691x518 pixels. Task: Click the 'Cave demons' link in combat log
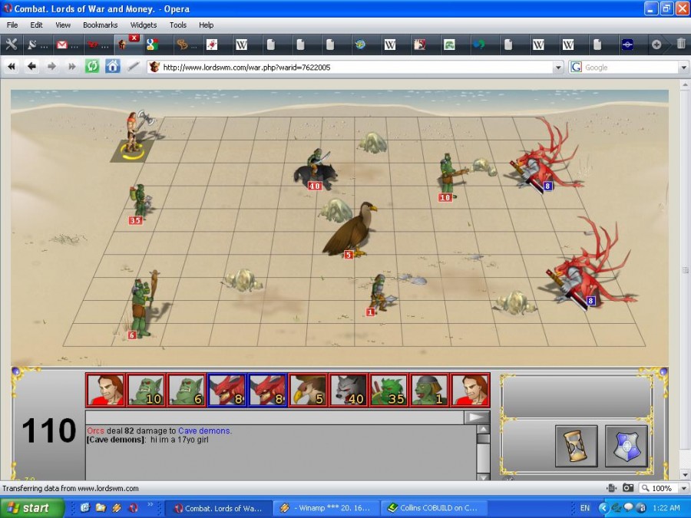pos(204,431)
